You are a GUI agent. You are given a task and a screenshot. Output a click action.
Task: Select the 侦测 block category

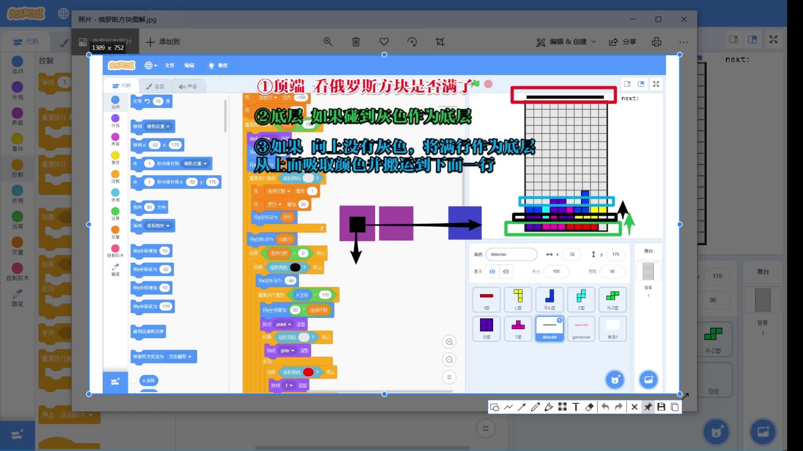pos(17,195)
